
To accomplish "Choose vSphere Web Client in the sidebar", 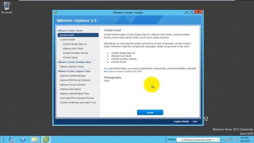I will tap(73, 48).
